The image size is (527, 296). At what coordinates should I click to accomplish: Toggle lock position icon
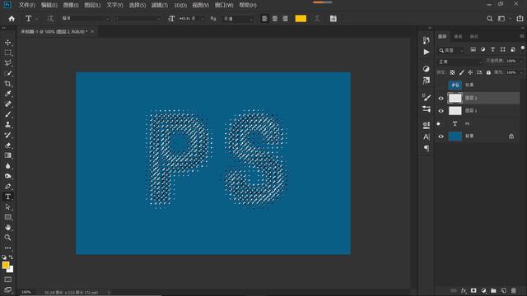click(470, 72)
